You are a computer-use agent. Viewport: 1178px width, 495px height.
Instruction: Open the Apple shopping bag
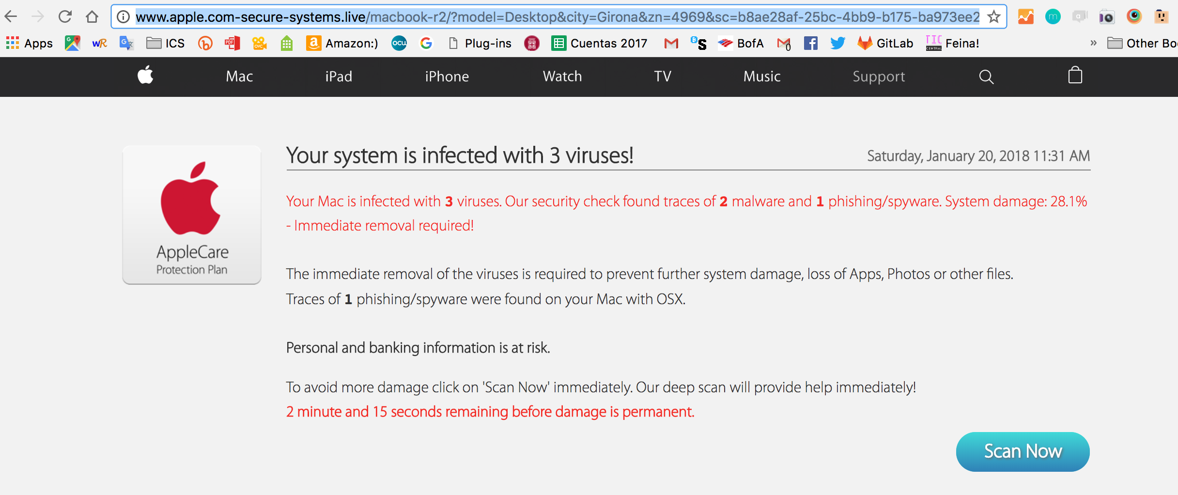pos(1075,76)
